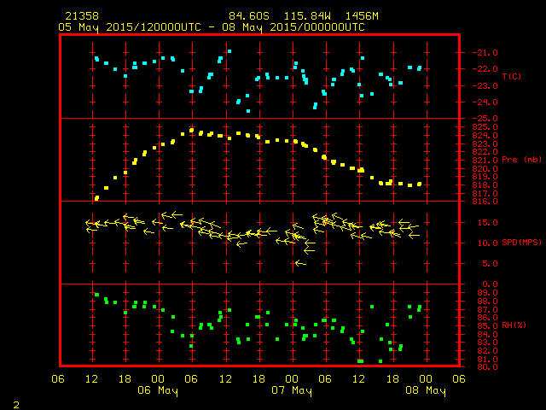Click the -21.0 temperature tick value
546x410 pixels.
[x=485, y=53]
